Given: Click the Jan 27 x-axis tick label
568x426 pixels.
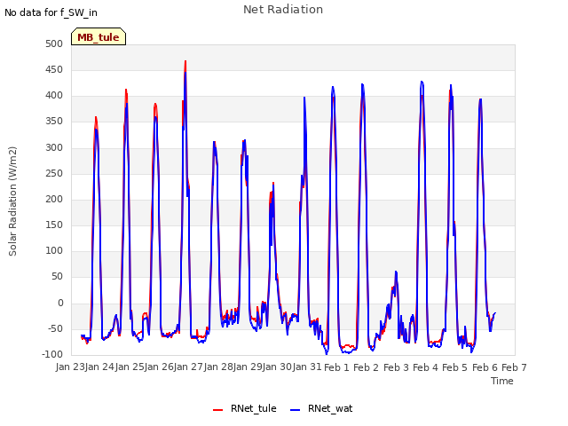Looking at the screenshot, I should pyautogui.click(x=188, y=367).
